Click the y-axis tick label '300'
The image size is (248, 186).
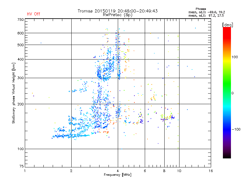coord(20,78)
